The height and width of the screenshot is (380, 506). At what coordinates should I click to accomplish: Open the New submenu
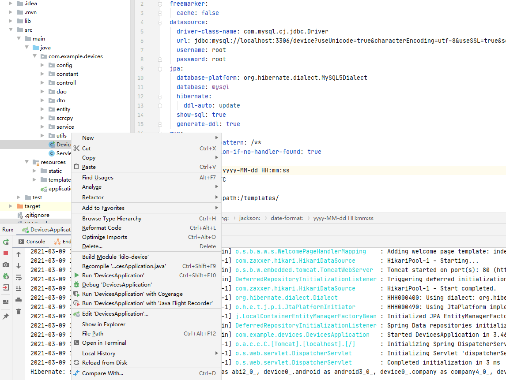(146, 138)
